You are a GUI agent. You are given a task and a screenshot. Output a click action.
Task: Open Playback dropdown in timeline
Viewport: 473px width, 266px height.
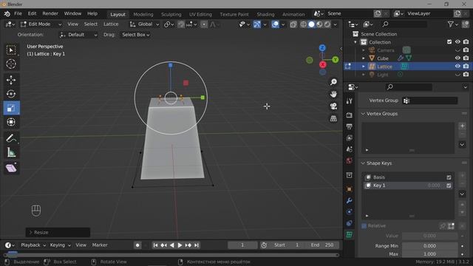point(33,245)
